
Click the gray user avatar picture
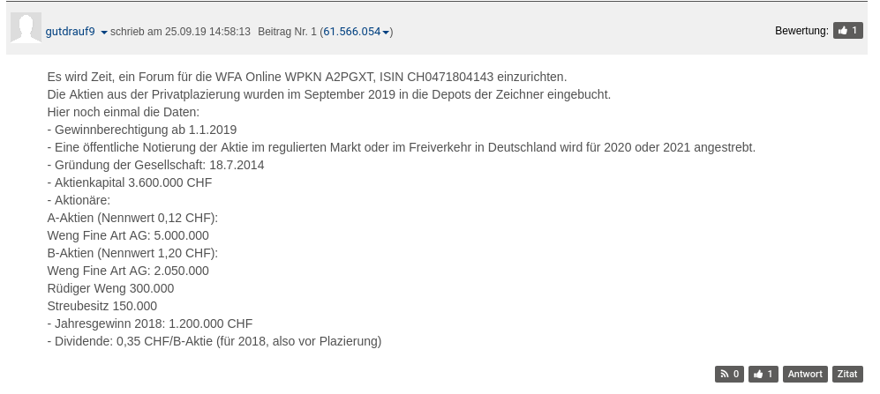(x=26, y=28)
